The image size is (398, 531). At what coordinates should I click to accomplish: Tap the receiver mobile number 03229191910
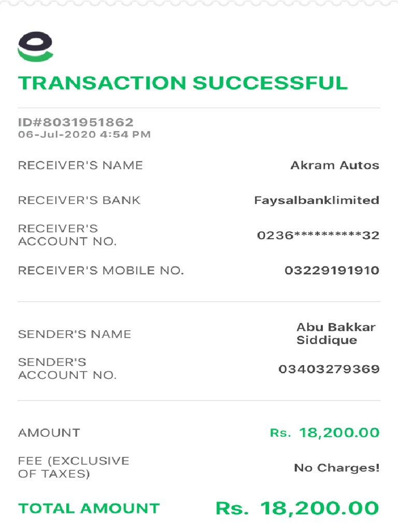[332, 270]
